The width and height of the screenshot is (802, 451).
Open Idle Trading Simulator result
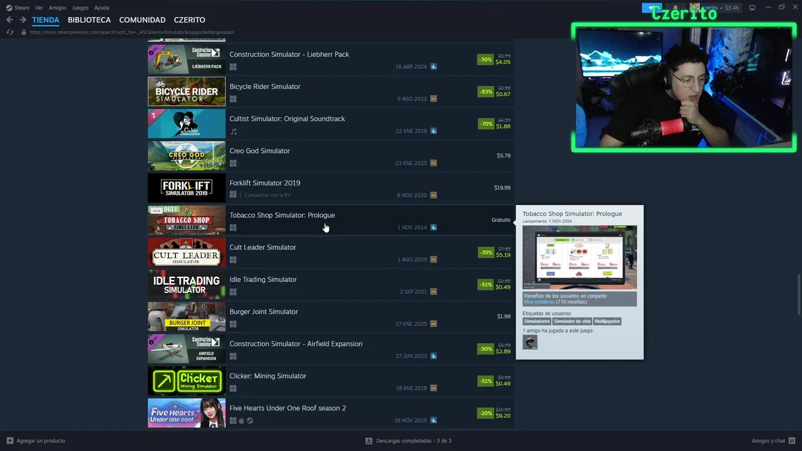331,285
